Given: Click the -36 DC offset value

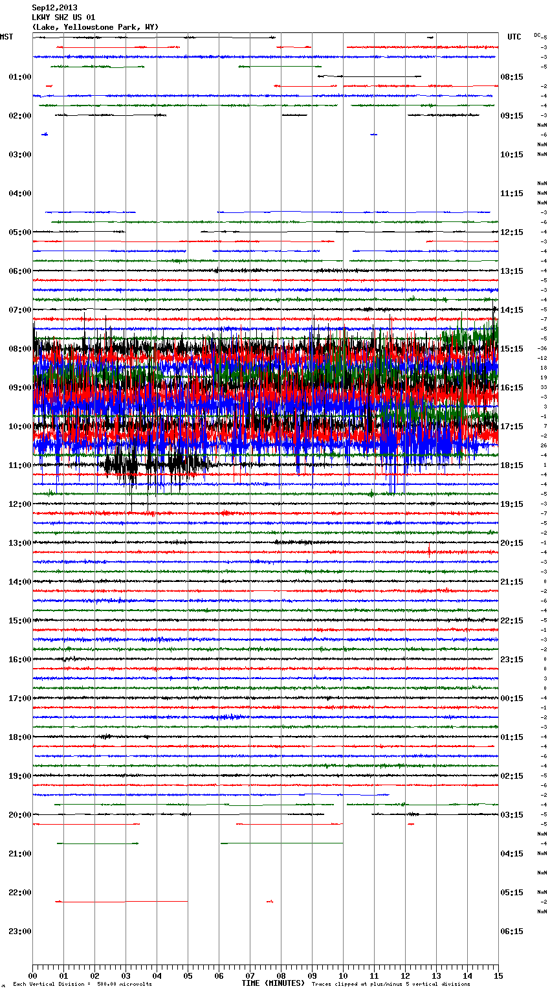Looking at the screenshot, I should click(542, 348).
